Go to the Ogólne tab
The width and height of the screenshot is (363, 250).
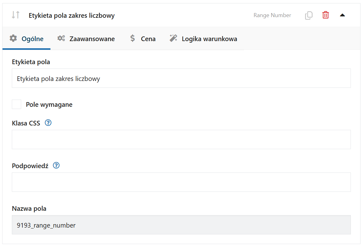click(32, 39)
